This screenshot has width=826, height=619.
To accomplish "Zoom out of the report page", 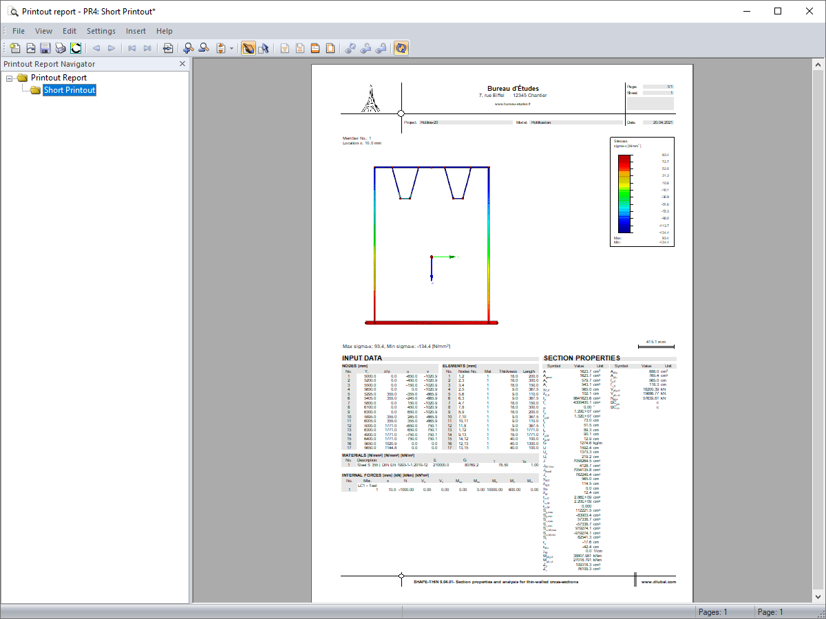I will pos(203,48).
